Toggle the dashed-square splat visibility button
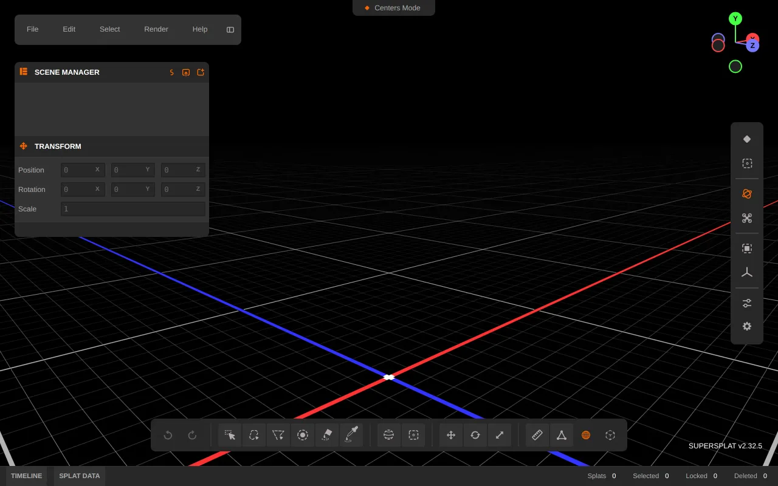778x486 pixels. (747, 163)
